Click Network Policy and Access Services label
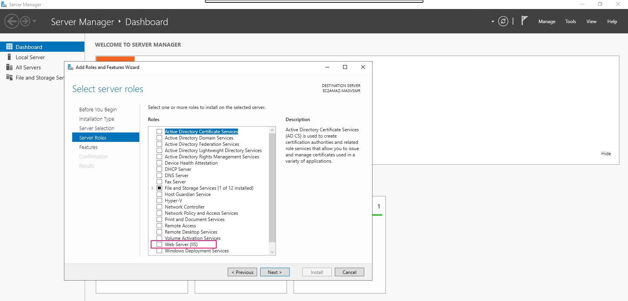628x301 pixels. coord(201,213)
